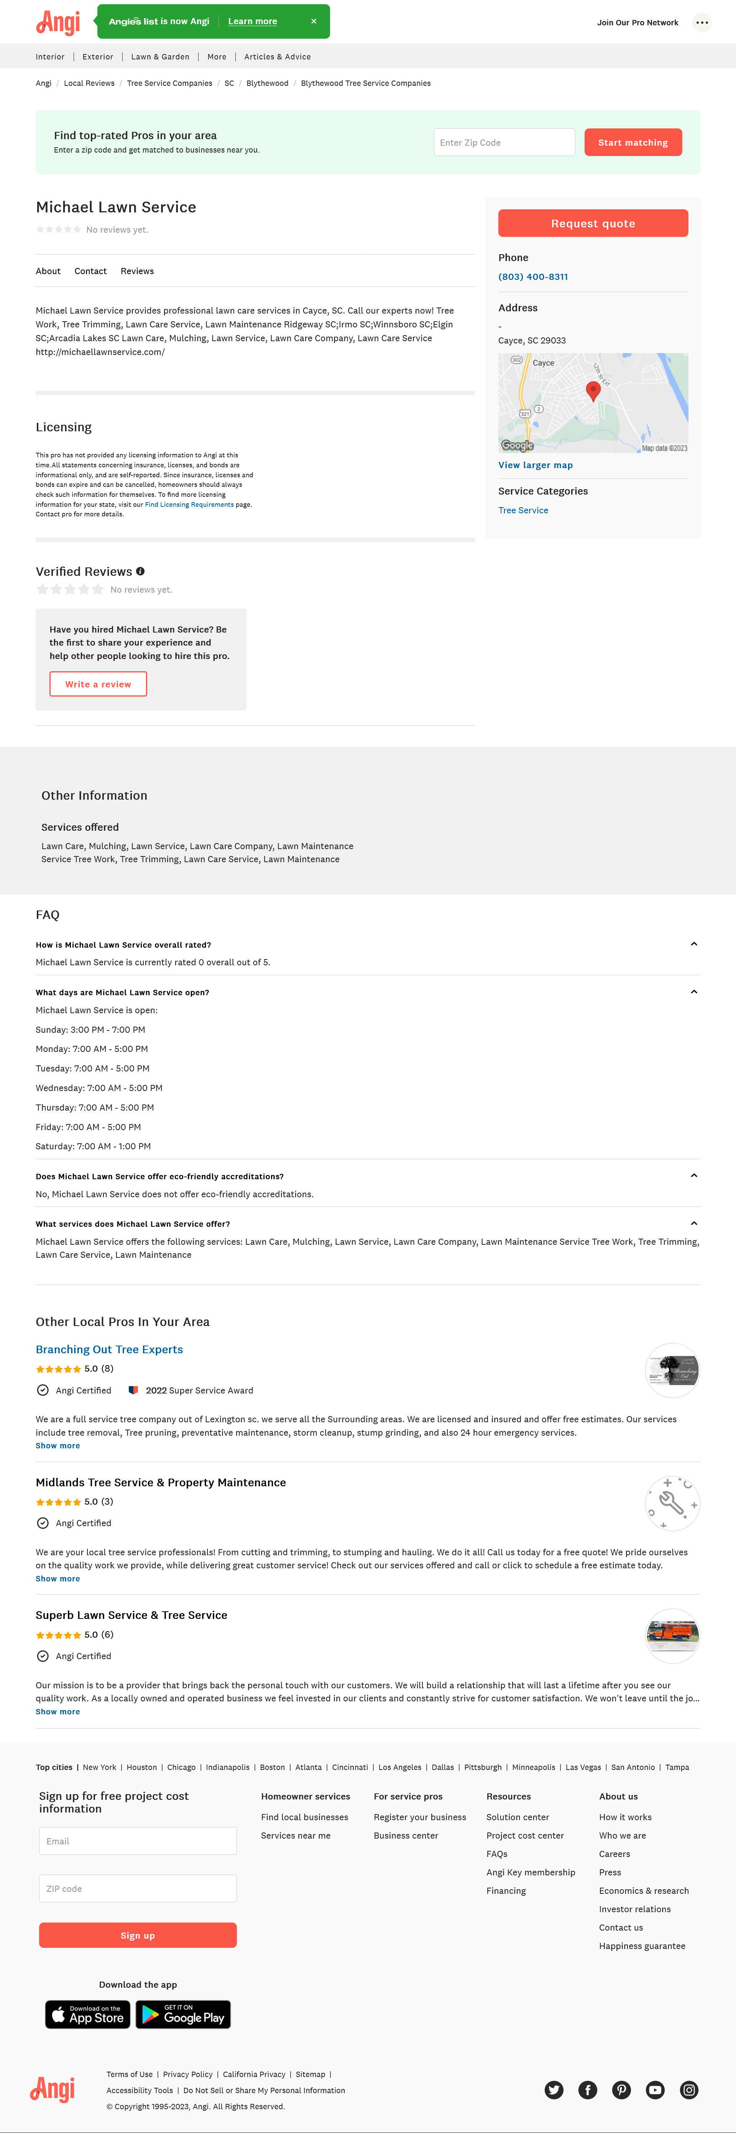
Task: Focus the Enter Zip Code field
Action: [x=504, y=143]
